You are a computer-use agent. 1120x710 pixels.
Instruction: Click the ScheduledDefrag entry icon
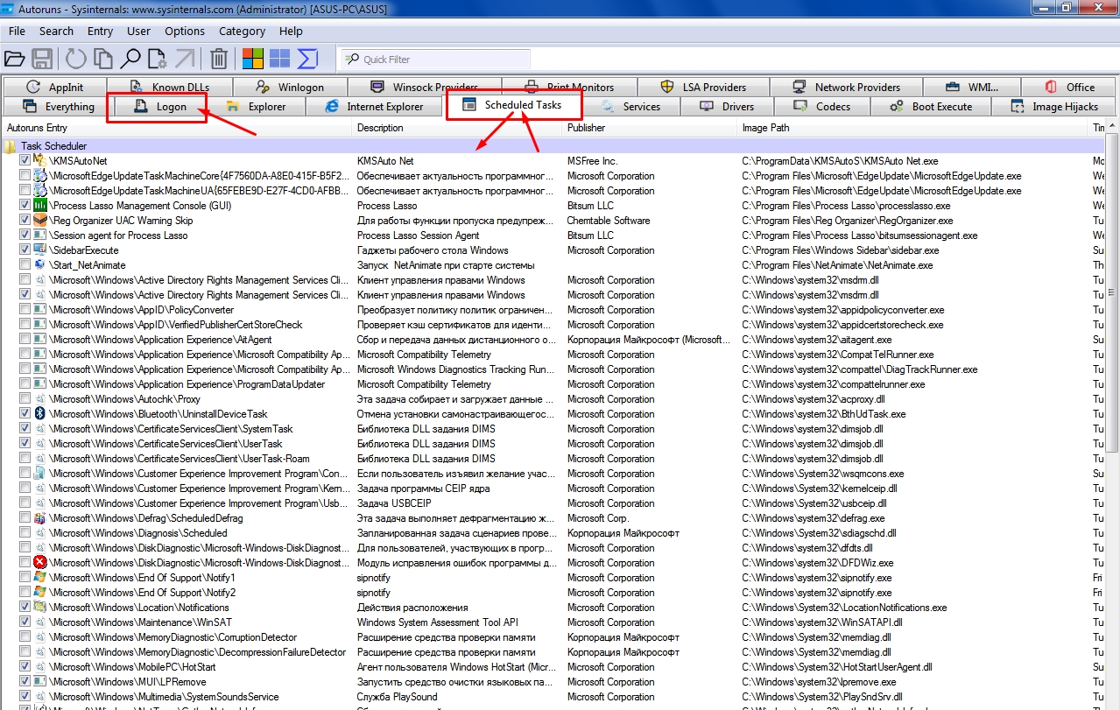39,518
